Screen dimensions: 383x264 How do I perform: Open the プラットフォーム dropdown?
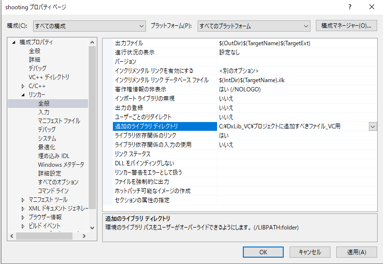[x=254, y=26]
